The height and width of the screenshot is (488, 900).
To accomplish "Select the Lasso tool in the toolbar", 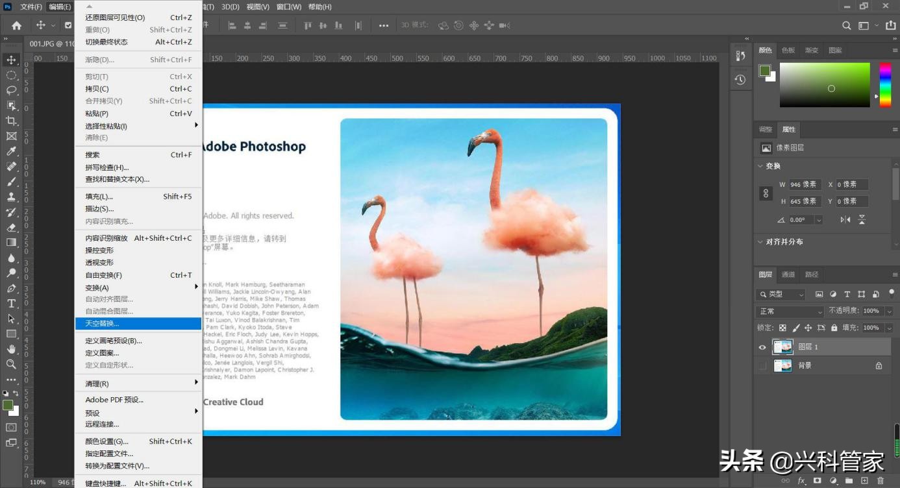I will pyautogui.click(x=11, y=90).
